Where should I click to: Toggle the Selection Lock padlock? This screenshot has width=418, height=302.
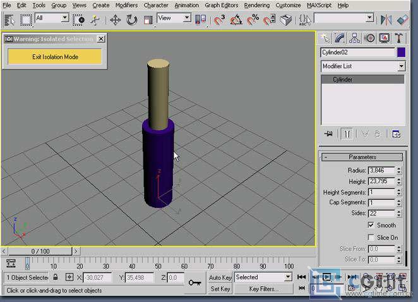click(55, 277)
